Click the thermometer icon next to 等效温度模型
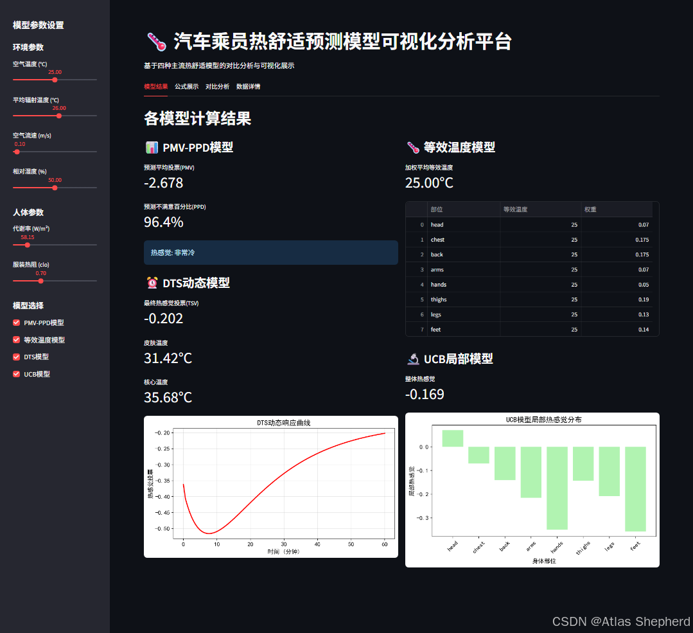The image size is (693, 633). coord(413,147)
